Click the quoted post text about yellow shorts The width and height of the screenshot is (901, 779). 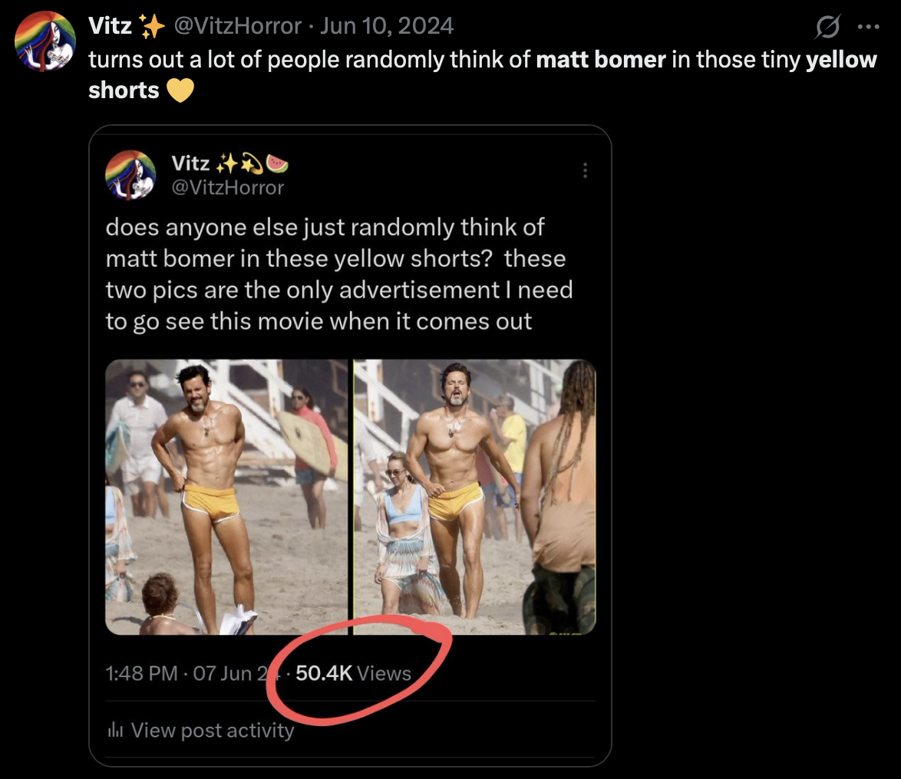point(338,274)
